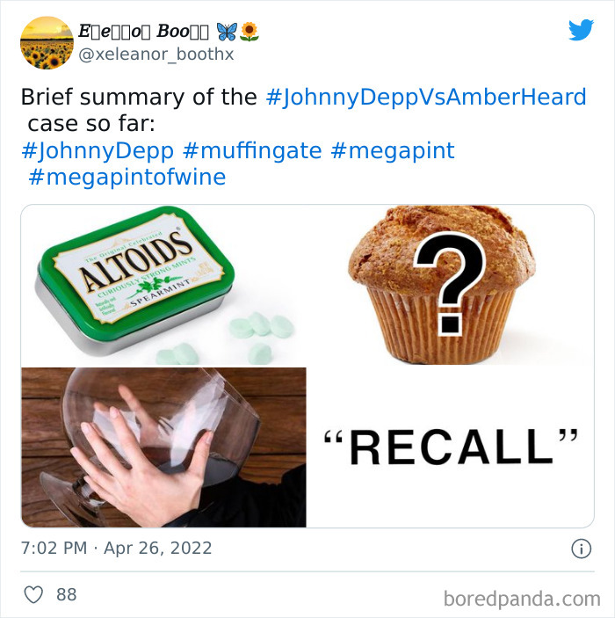Follow the #muffingate hashtag link

point(252,150)
